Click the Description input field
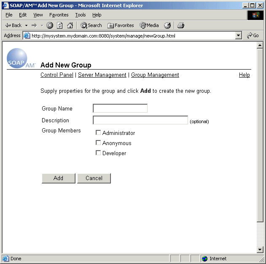 tap(140, 121)
